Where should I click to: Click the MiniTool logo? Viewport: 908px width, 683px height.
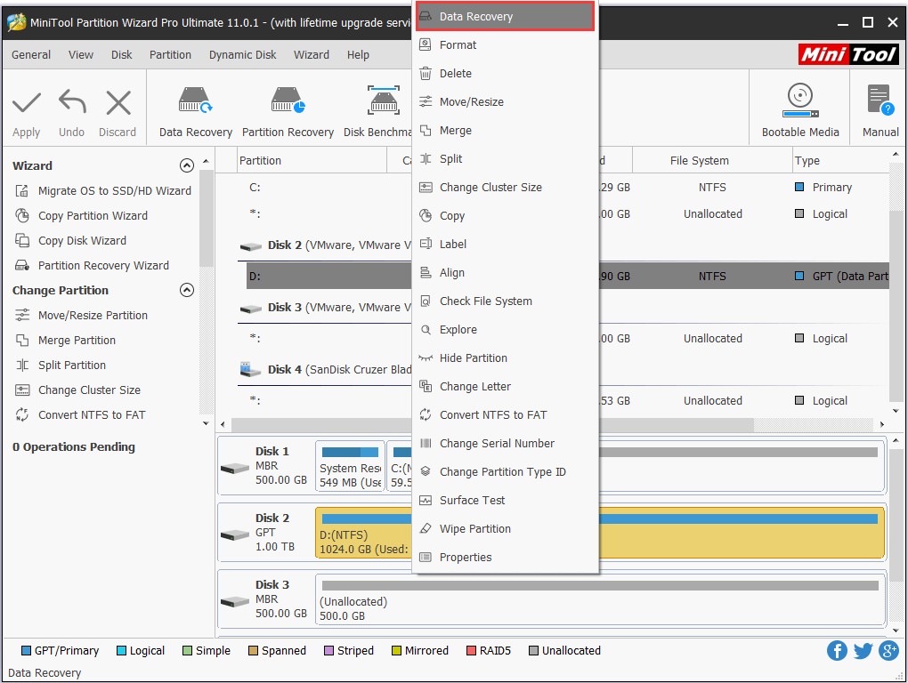click(x=848, y=54)
